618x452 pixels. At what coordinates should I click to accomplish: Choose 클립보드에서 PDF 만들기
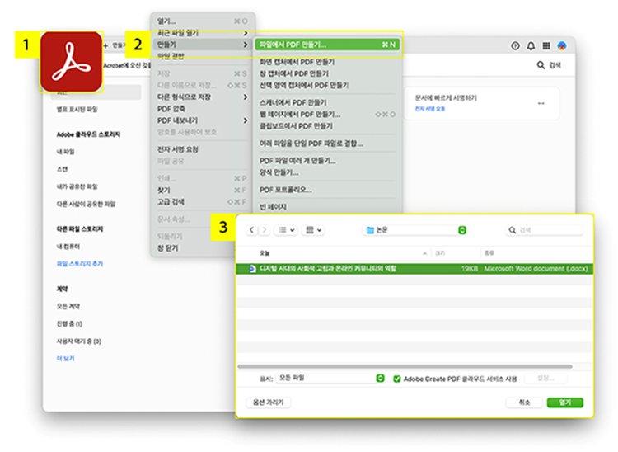[296, 126]
